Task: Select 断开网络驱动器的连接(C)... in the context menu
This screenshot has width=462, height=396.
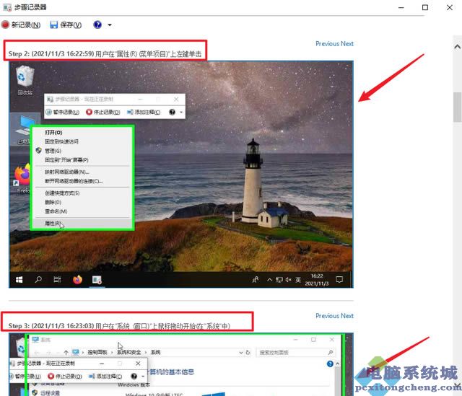Action: pos(74,181)
